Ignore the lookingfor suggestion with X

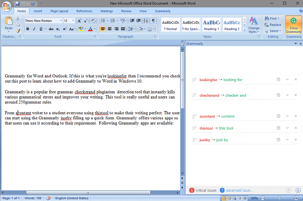point(296,80)
